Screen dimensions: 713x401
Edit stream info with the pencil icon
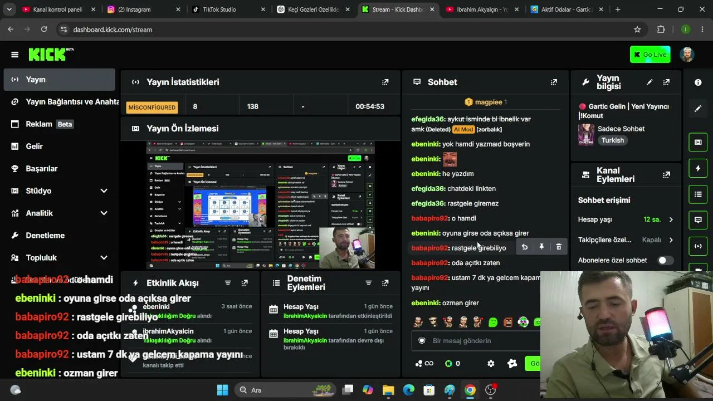tap(649, 82)
